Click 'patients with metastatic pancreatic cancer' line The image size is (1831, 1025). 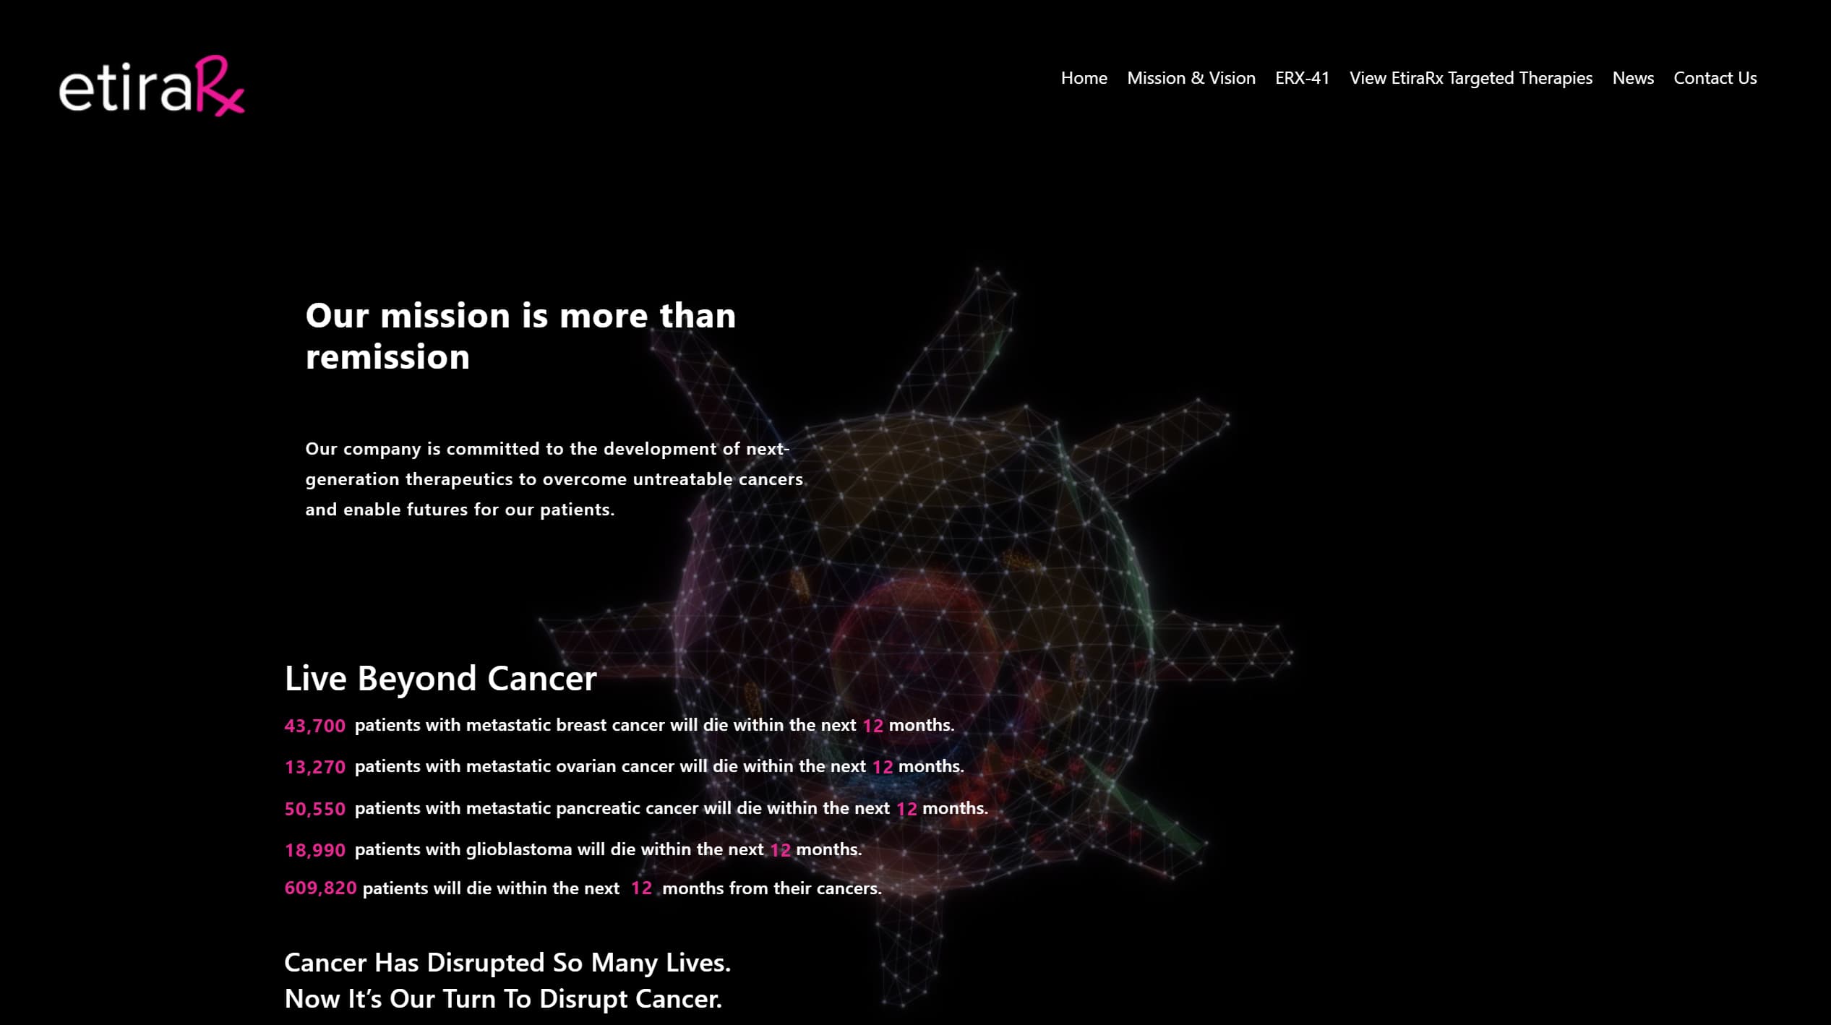coord(671,808)
